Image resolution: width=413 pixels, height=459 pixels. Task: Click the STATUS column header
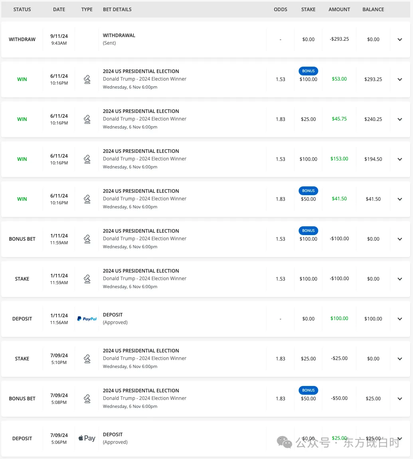click(22, 10)
